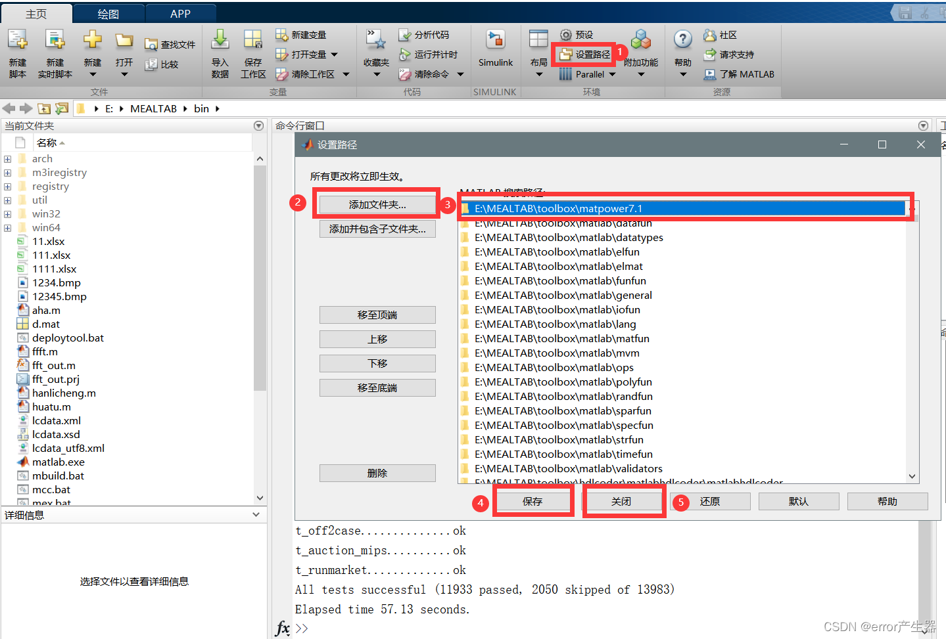Expand the win64 folder in tree
The image size is (946, 639).
pos(7,227)
